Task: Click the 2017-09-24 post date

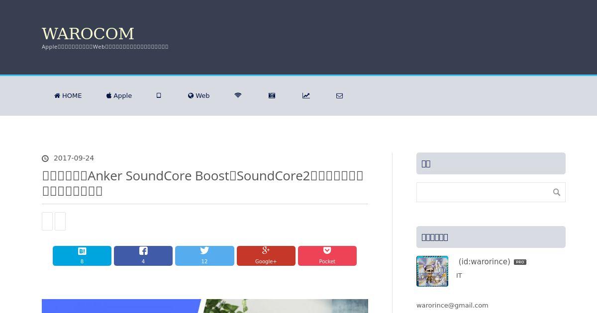Action: 74,158
